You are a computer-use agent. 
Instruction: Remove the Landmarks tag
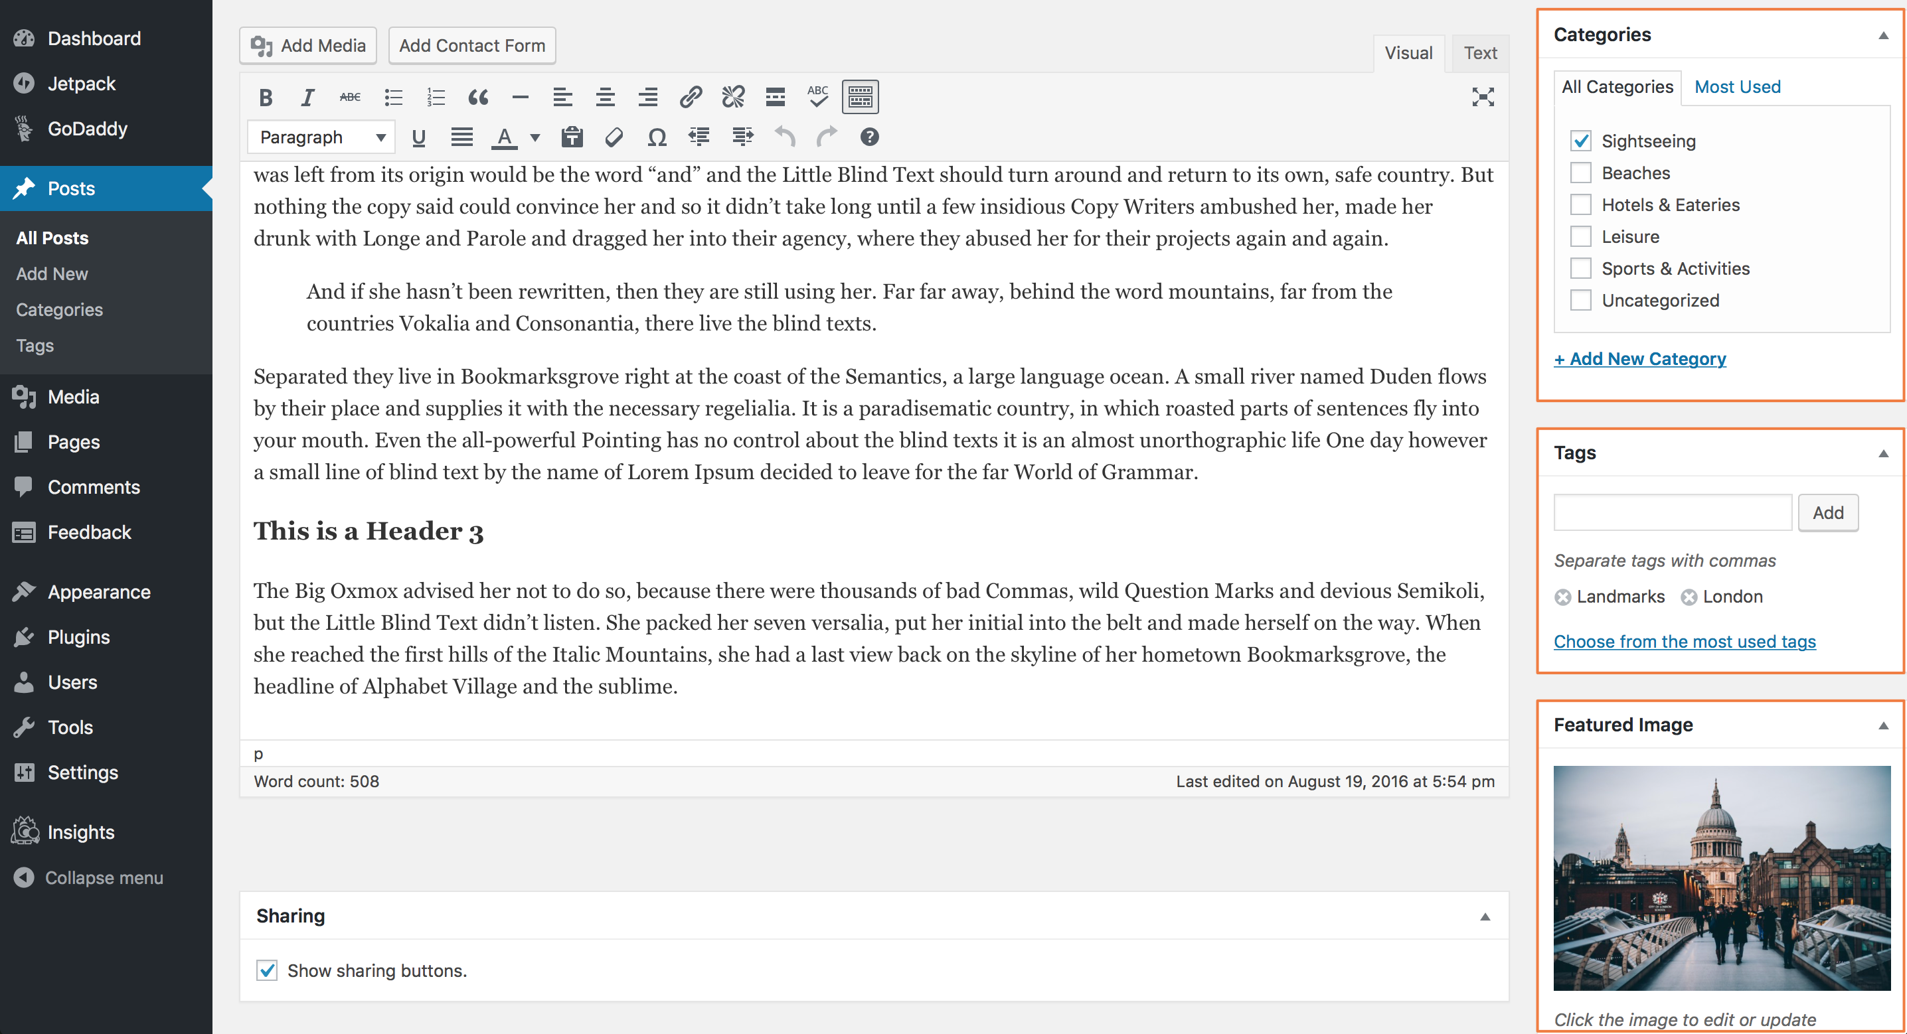[1562, 597]
